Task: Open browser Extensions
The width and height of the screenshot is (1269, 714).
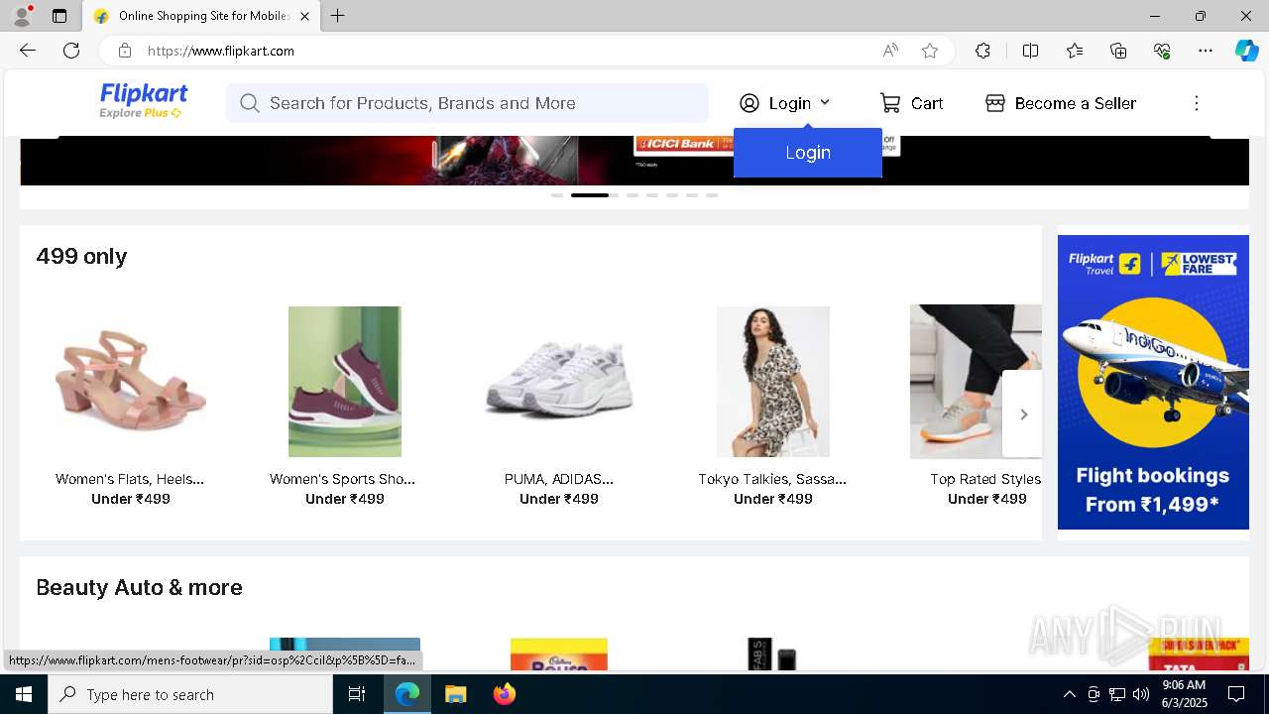Action: point(982,51)
